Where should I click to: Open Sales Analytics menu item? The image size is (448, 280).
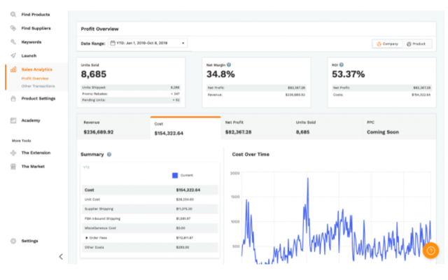(36, 69)
